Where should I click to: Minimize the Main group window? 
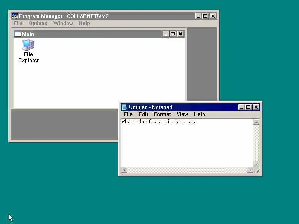point(166,34)
